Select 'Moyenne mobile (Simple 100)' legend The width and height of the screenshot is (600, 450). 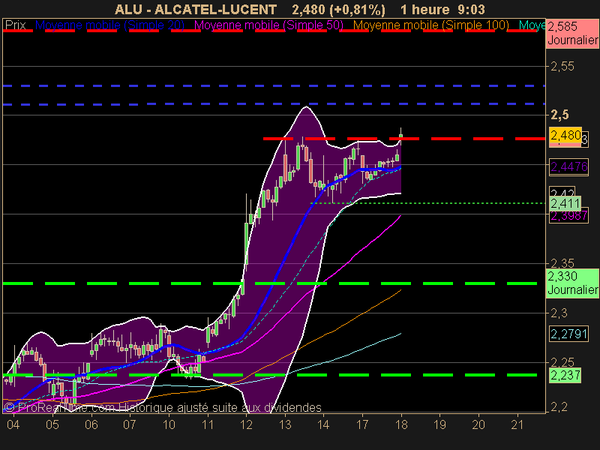[430, 25]
